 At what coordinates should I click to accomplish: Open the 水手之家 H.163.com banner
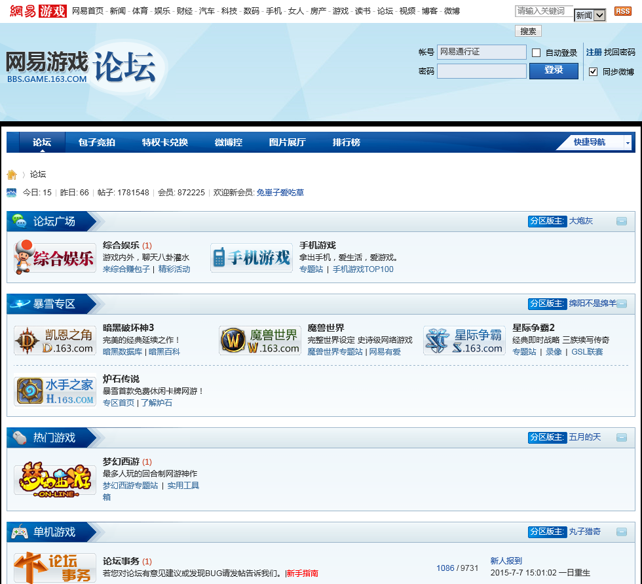point(55,391)
